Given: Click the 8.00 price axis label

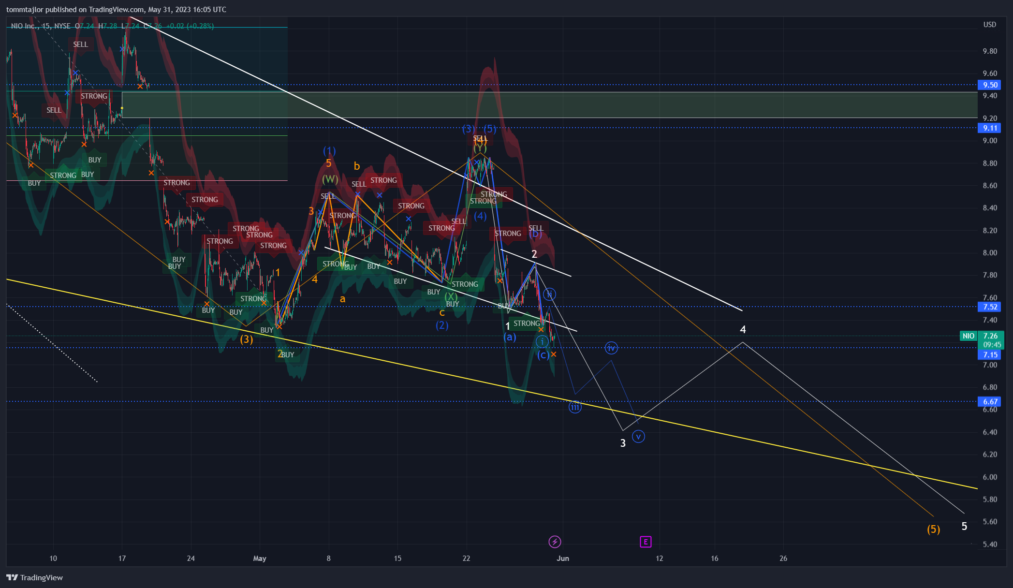Looking at the screenshot, I should [x=990, y=253].
